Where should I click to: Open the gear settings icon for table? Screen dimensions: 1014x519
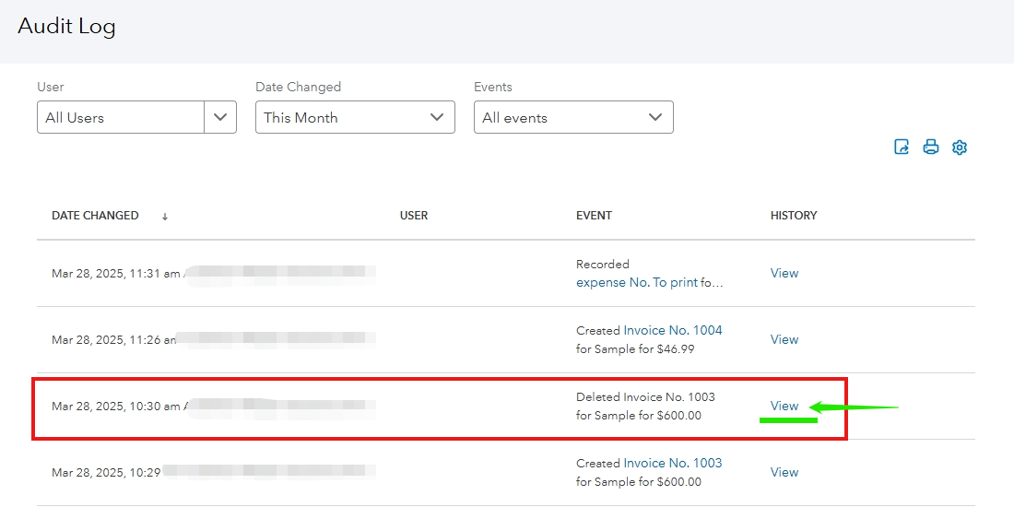click(960, 147)
